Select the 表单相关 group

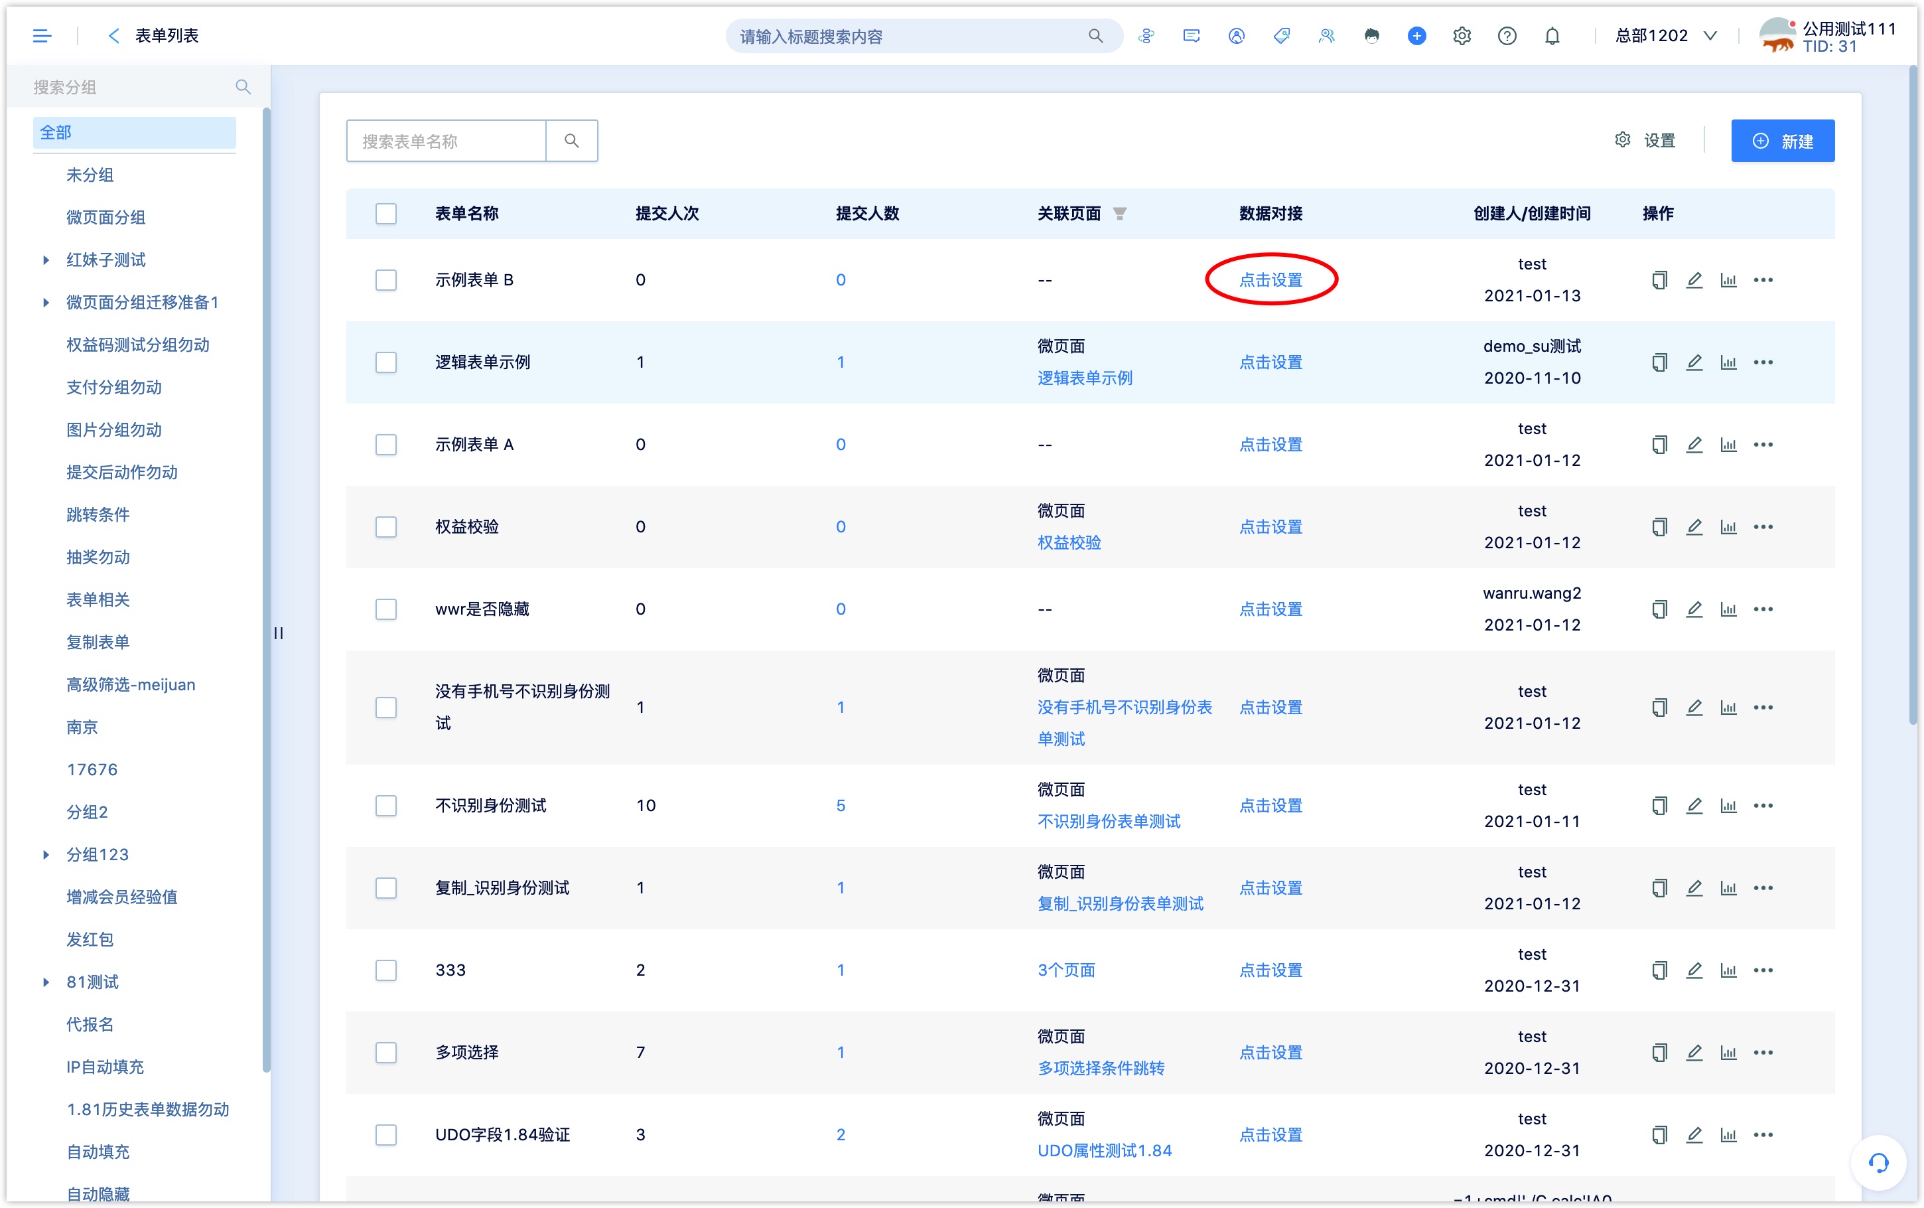pyautogui.click(x=98, y=600)
